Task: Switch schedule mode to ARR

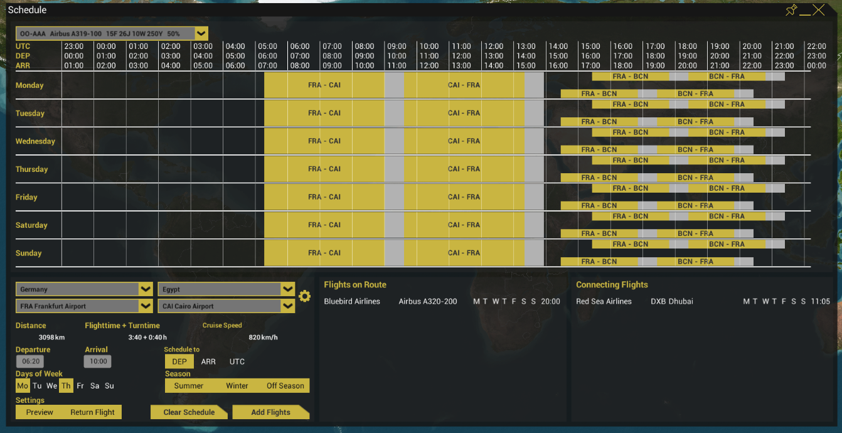Action: coord(208,361)
